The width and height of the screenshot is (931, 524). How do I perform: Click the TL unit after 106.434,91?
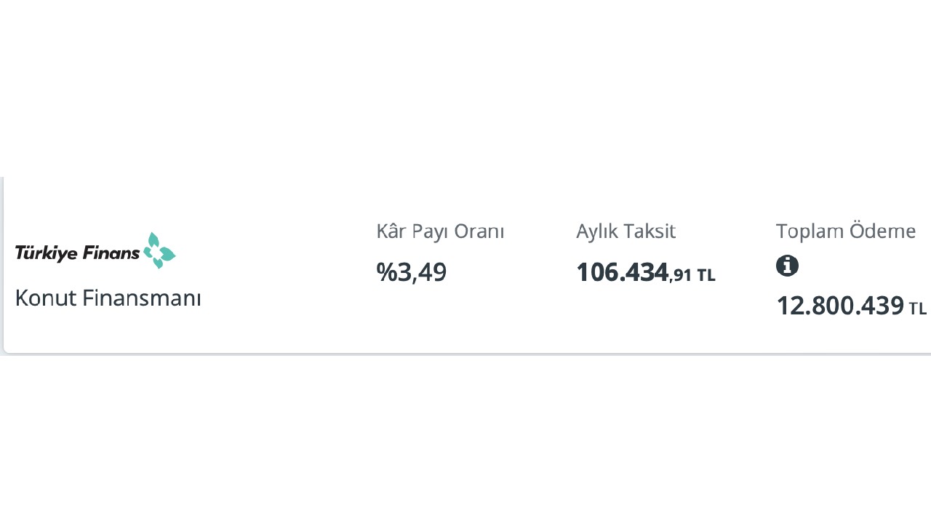coord(706,276)
